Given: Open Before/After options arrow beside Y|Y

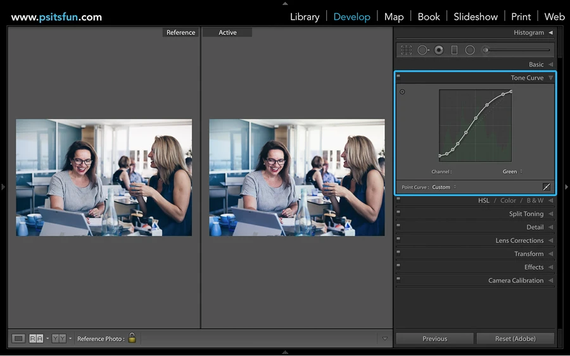Looking at the screenshot, I should tap(70, 338).
